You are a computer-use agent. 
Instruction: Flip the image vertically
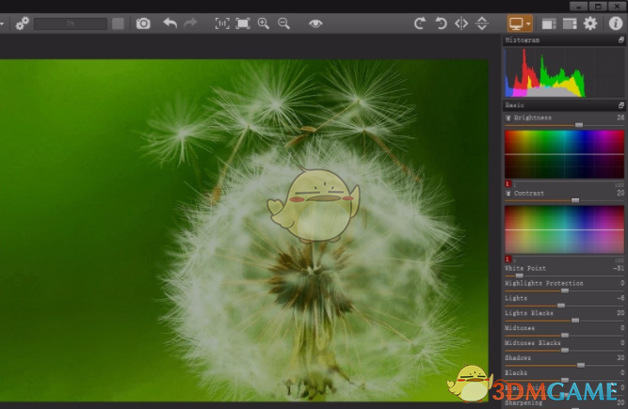pos(482,24)
